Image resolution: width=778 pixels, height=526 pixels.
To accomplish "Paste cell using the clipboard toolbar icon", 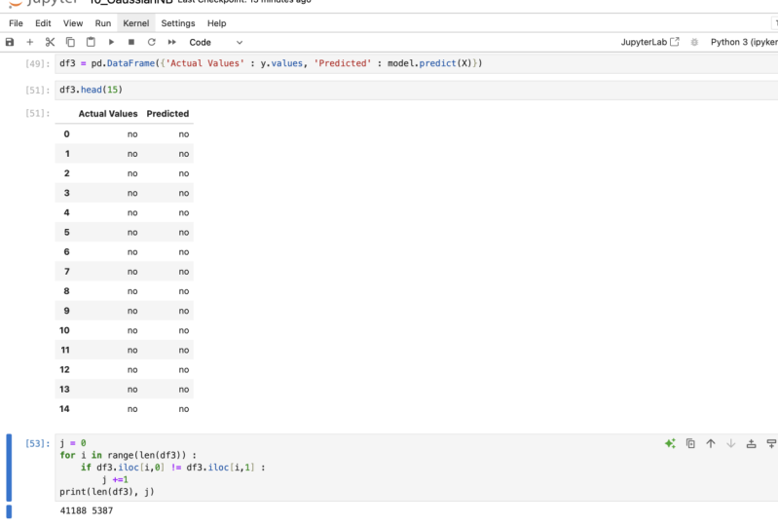I will [x=91, y=42].
